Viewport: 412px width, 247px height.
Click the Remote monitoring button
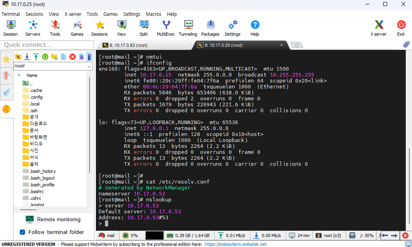(x=53, y=219)
